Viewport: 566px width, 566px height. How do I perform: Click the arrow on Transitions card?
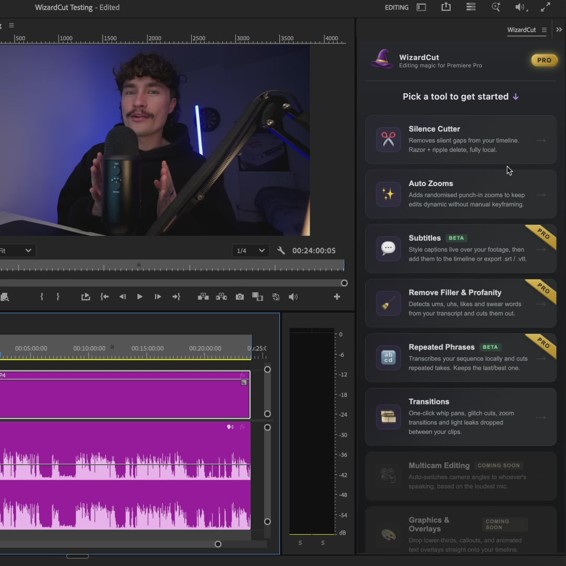(x=541, y=418)
